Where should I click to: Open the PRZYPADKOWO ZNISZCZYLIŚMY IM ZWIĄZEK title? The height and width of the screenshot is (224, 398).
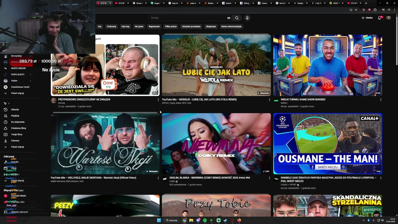point(84,100)
